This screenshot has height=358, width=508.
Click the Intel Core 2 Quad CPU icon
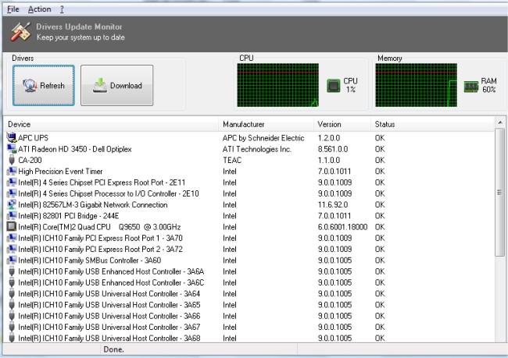click(x=11, y=227)
